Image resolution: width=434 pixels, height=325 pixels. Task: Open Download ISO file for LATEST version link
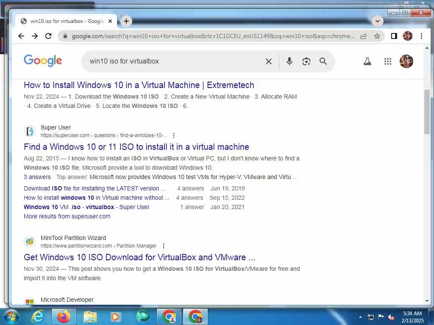pyautogui.click(x=95, y=188)
